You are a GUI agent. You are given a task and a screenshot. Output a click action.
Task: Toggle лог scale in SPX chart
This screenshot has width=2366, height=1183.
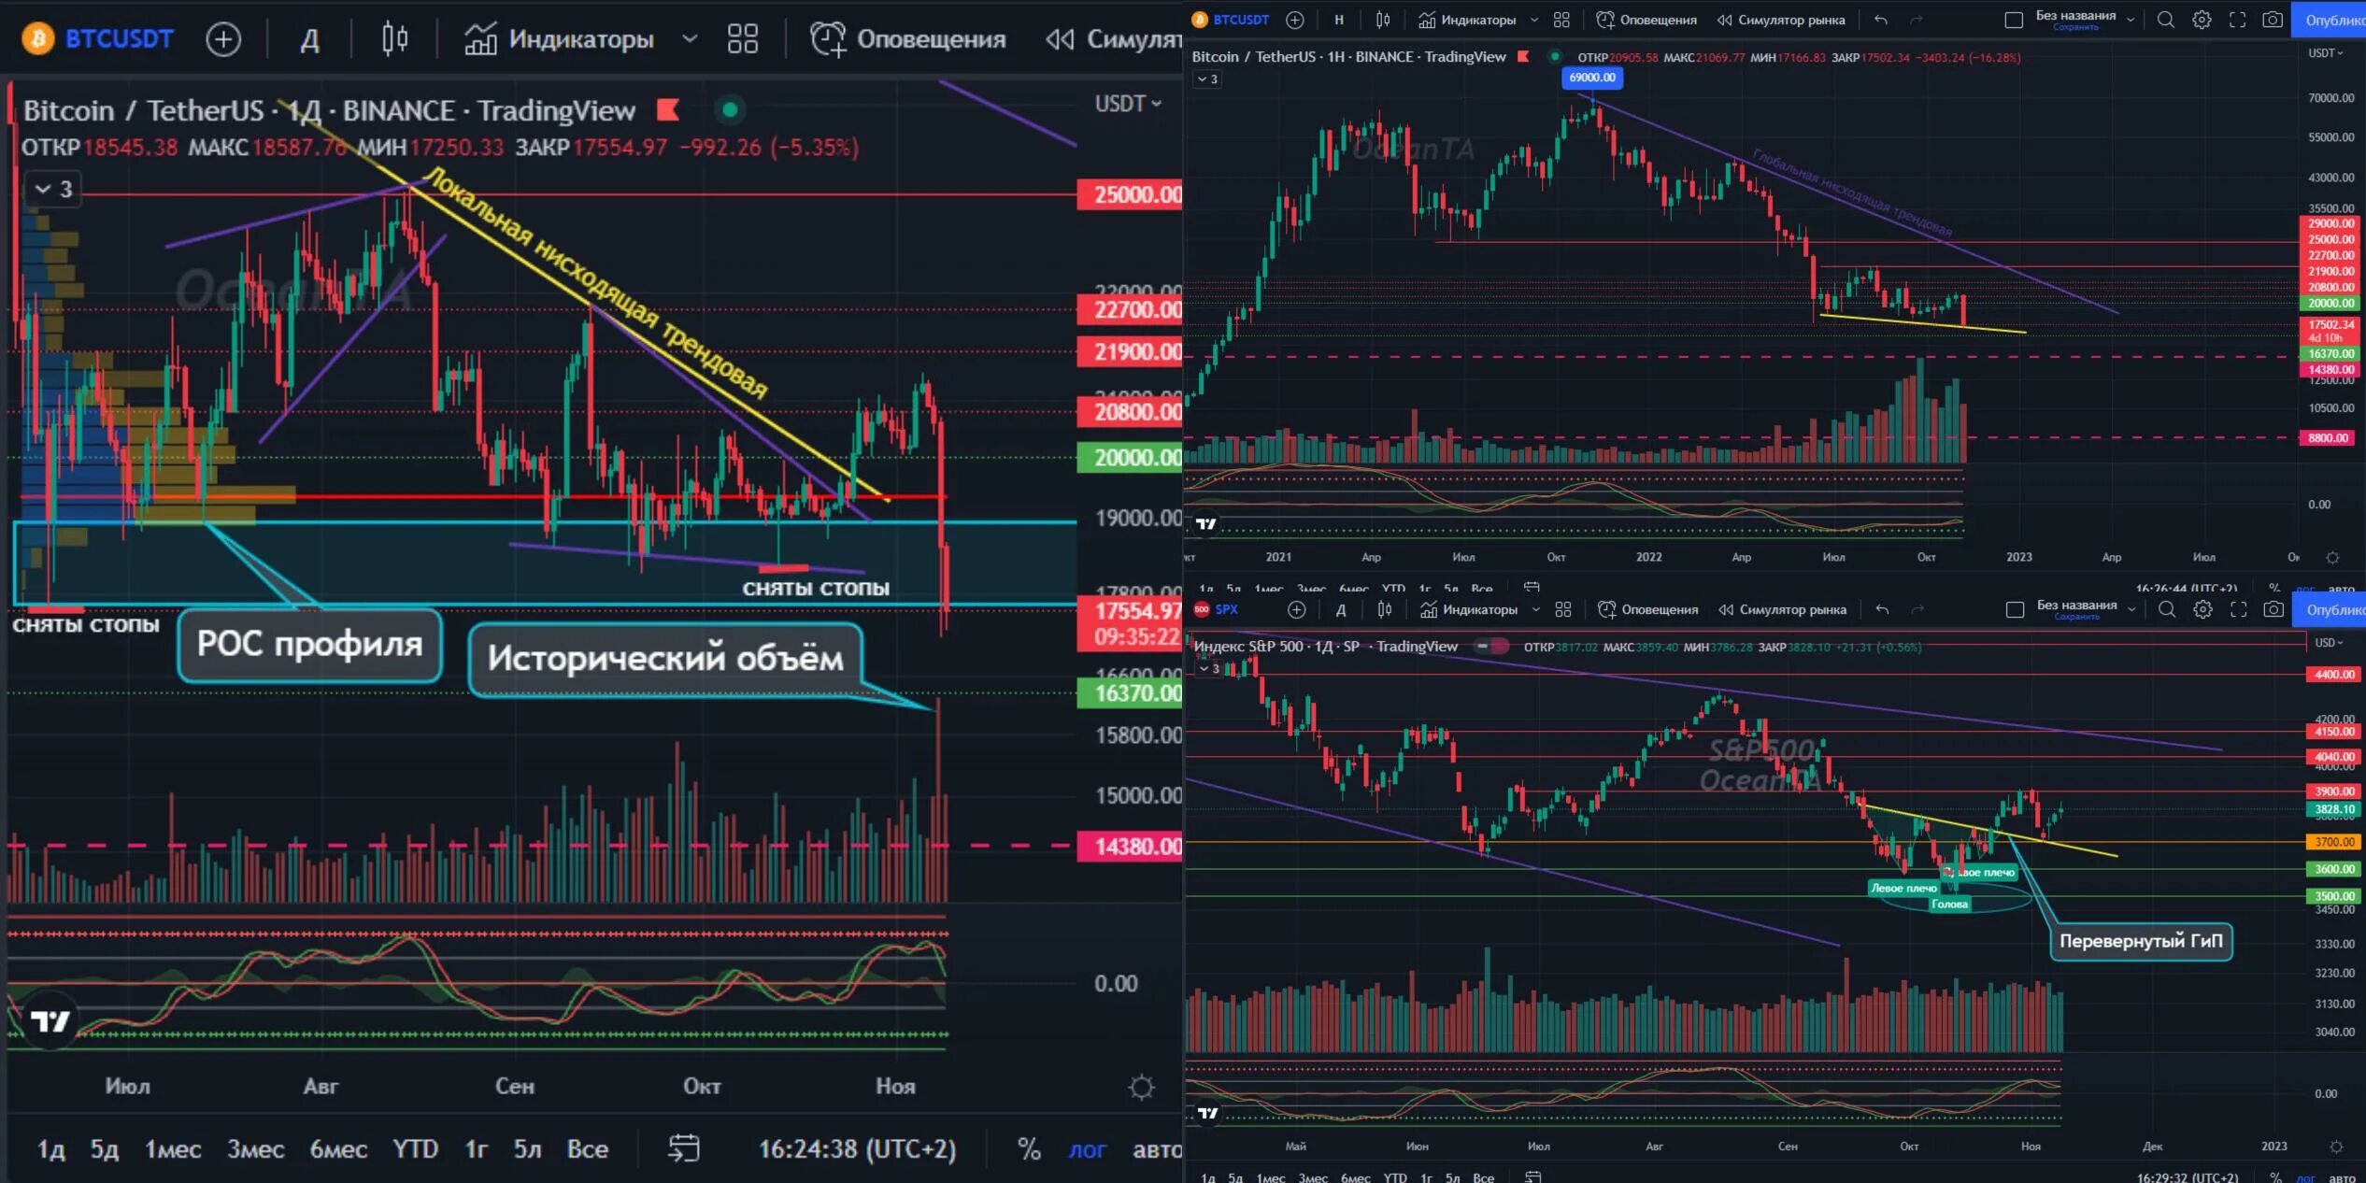point(2305,1177)
